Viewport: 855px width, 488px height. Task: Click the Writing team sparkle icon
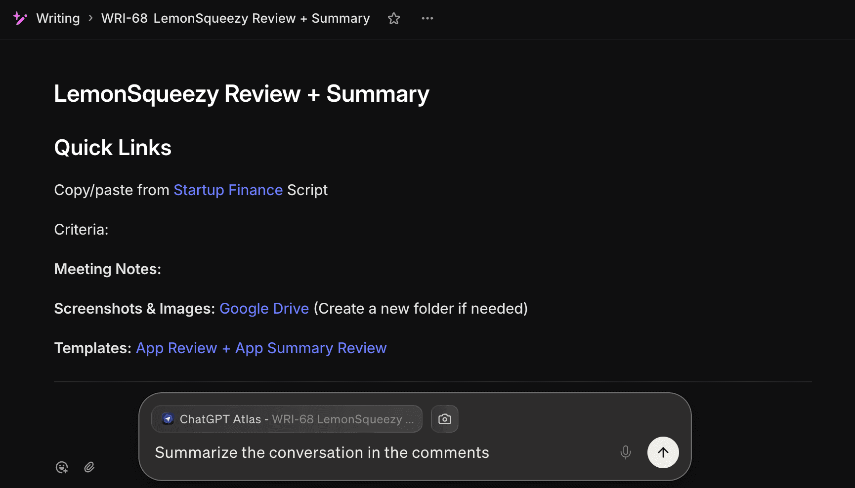tap(20, 18)
